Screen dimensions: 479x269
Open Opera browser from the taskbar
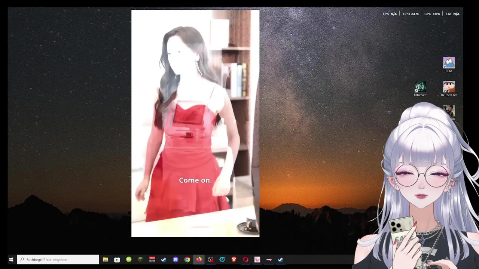[x=245, y=259]
